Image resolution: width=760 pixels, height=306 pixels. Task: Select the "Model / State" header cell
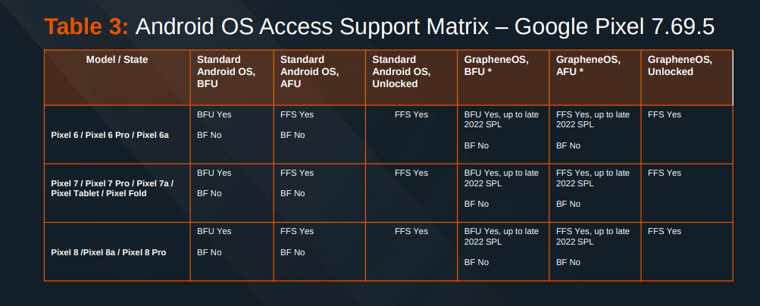coord(117,59)
